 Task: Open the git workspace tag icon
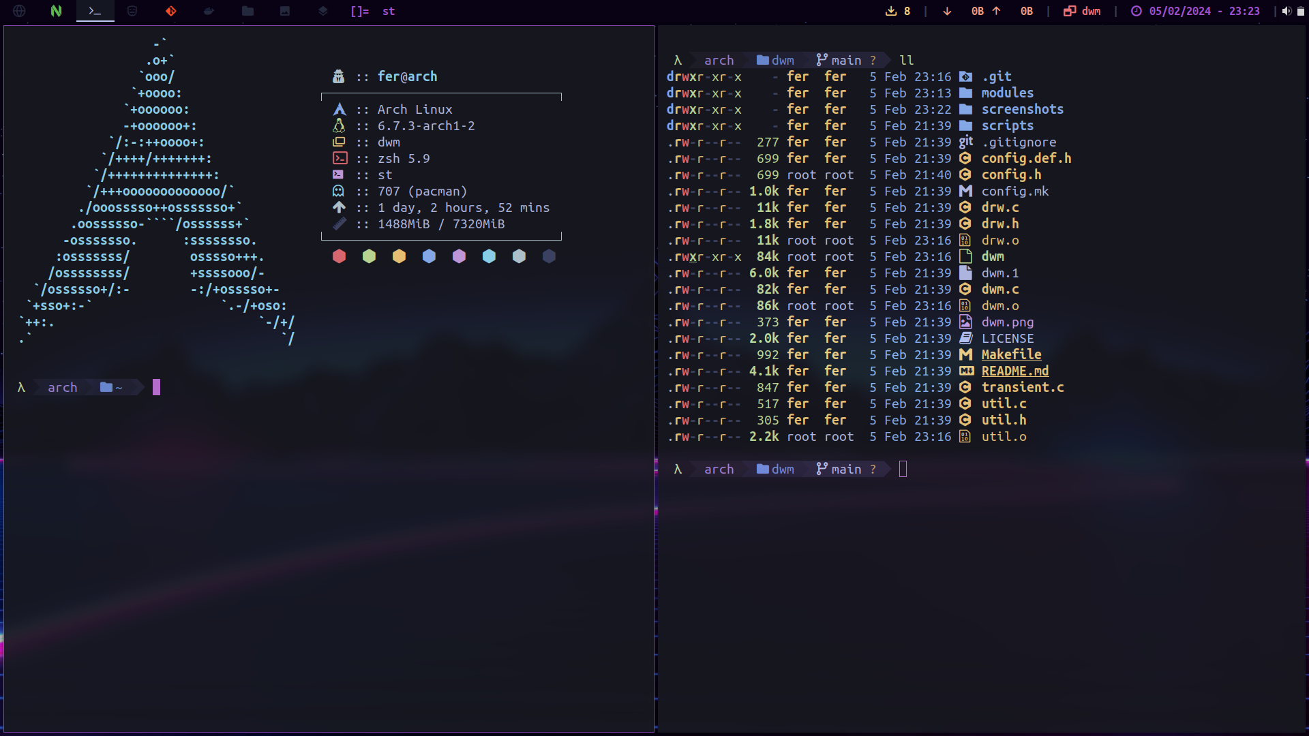click(171, 11)
